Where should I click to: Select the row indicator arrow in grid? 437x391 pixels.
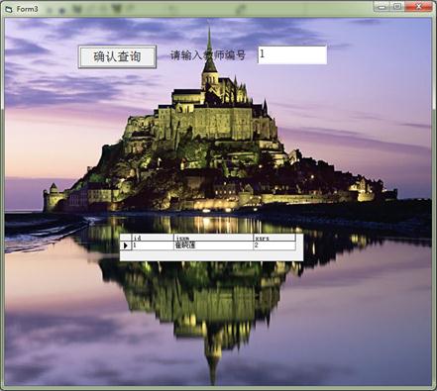coord(126,245)
